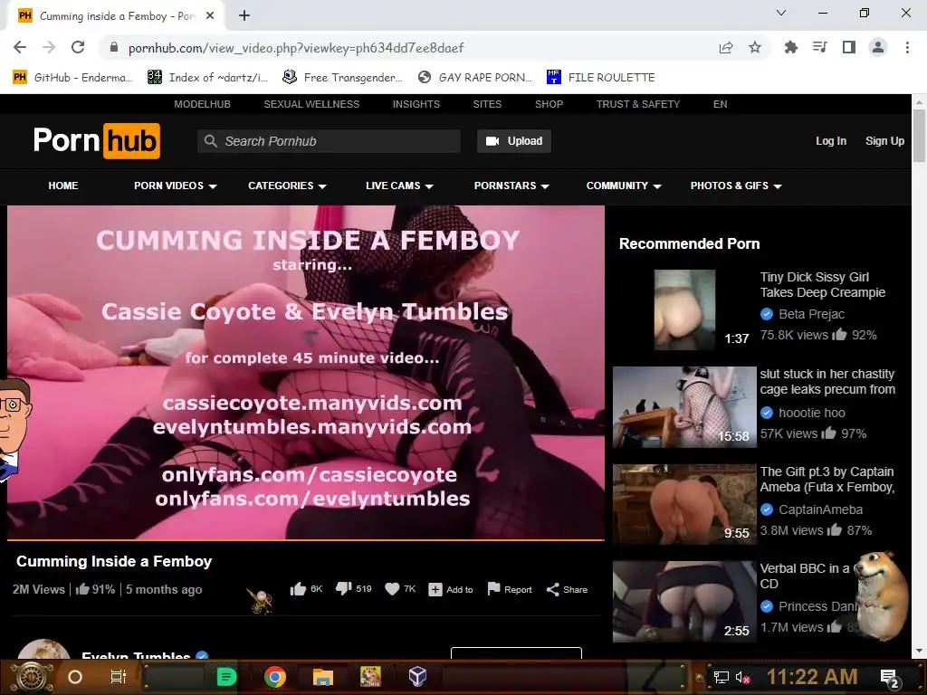View site information lock icon
Image resolution: width=927 pixels, height=695 pixels.
(x=114, y=47)
